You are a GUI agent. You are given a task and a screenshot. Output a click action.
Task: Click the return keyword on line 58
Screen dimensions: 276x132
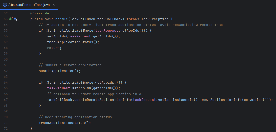tap(53, 48)
